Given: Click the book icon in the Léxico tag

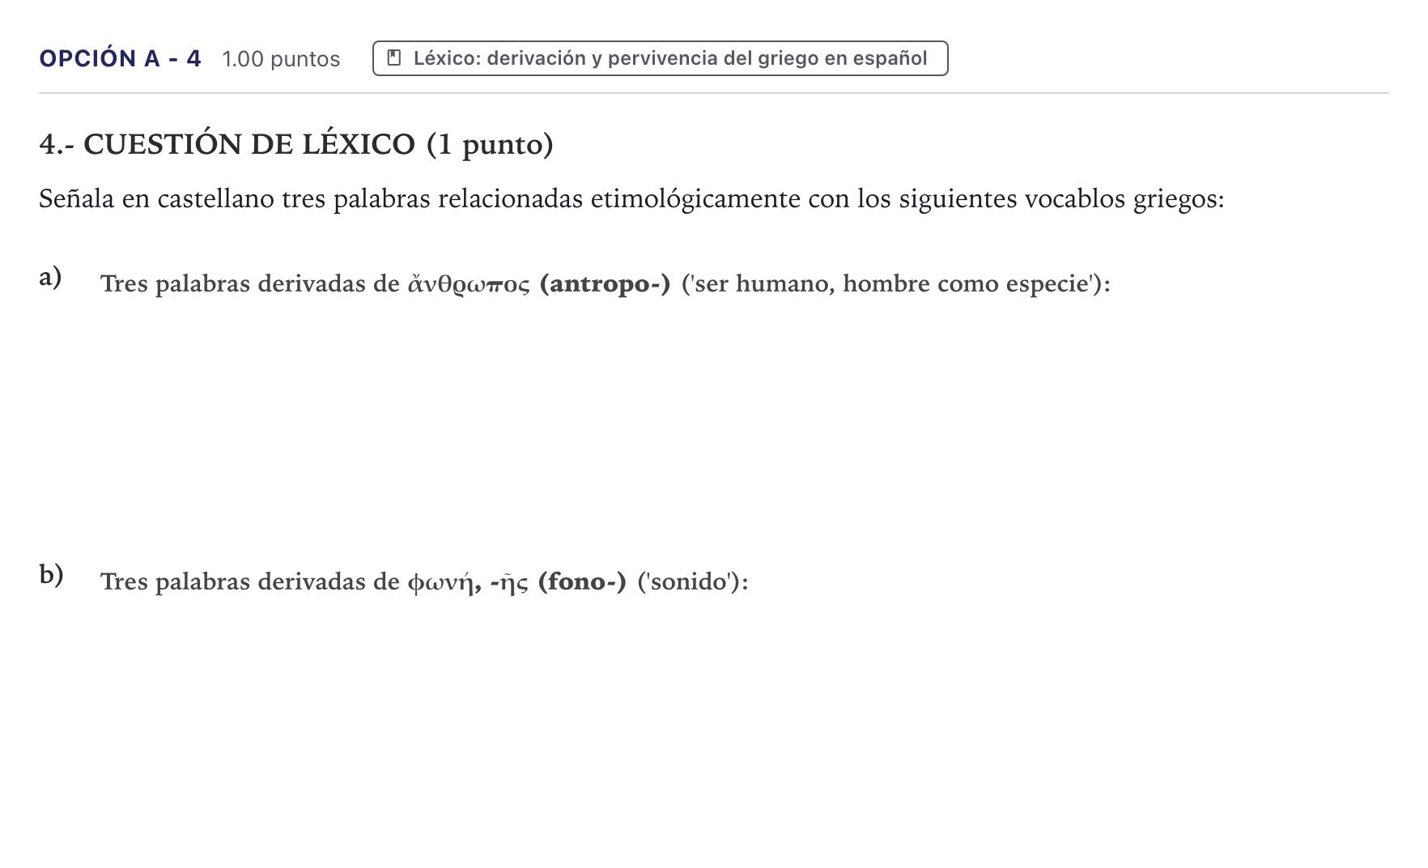Looking at the screenshot, I should [394, 58].
